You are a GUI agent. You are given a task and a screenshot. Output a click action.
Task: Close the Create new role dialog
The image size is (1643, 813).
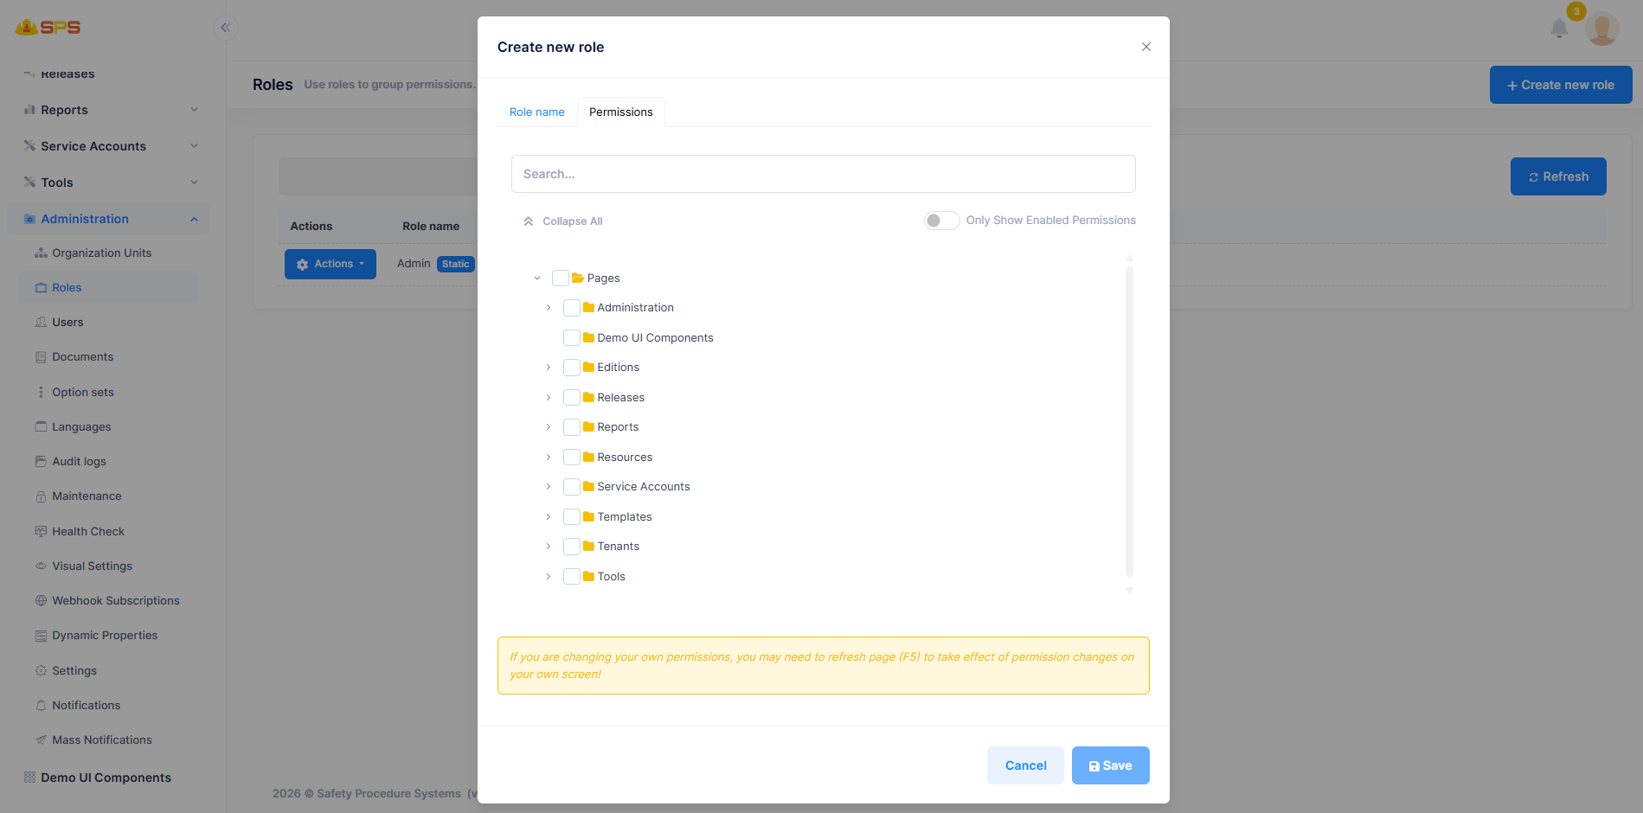pyautogui.click(x=1146, y=47)
